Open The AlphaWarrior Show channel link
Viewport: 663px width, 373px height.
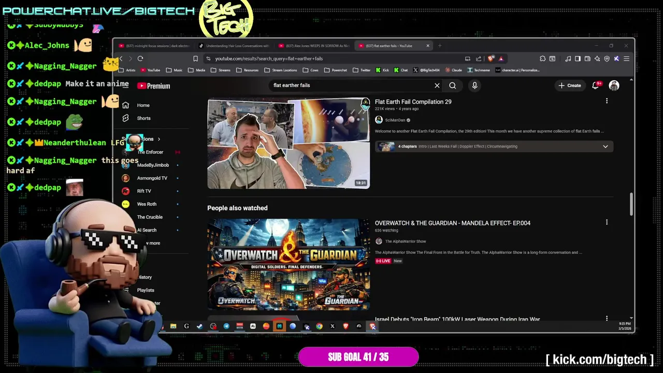click(x=406, y=241)
